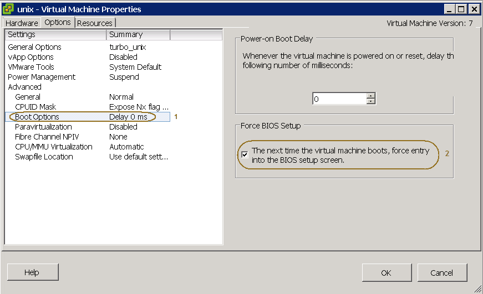This screenshot has width=483, height=294.
Task: Increase boot delay with up arrow
Action: pyautogui.click(x=371, y=96)
